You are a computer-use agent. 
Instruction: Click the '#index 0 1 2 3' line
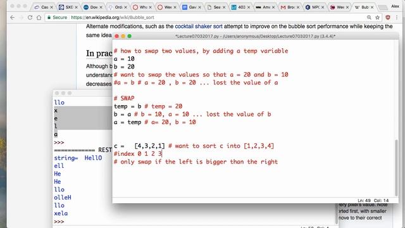pyautogui.click(x=138, y=154)
